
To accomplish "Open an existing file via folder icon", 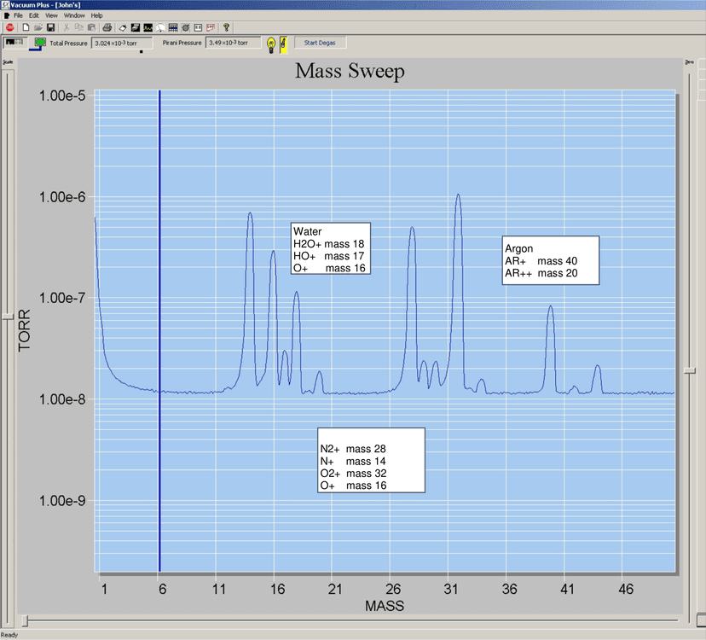I will pos(39,27).
